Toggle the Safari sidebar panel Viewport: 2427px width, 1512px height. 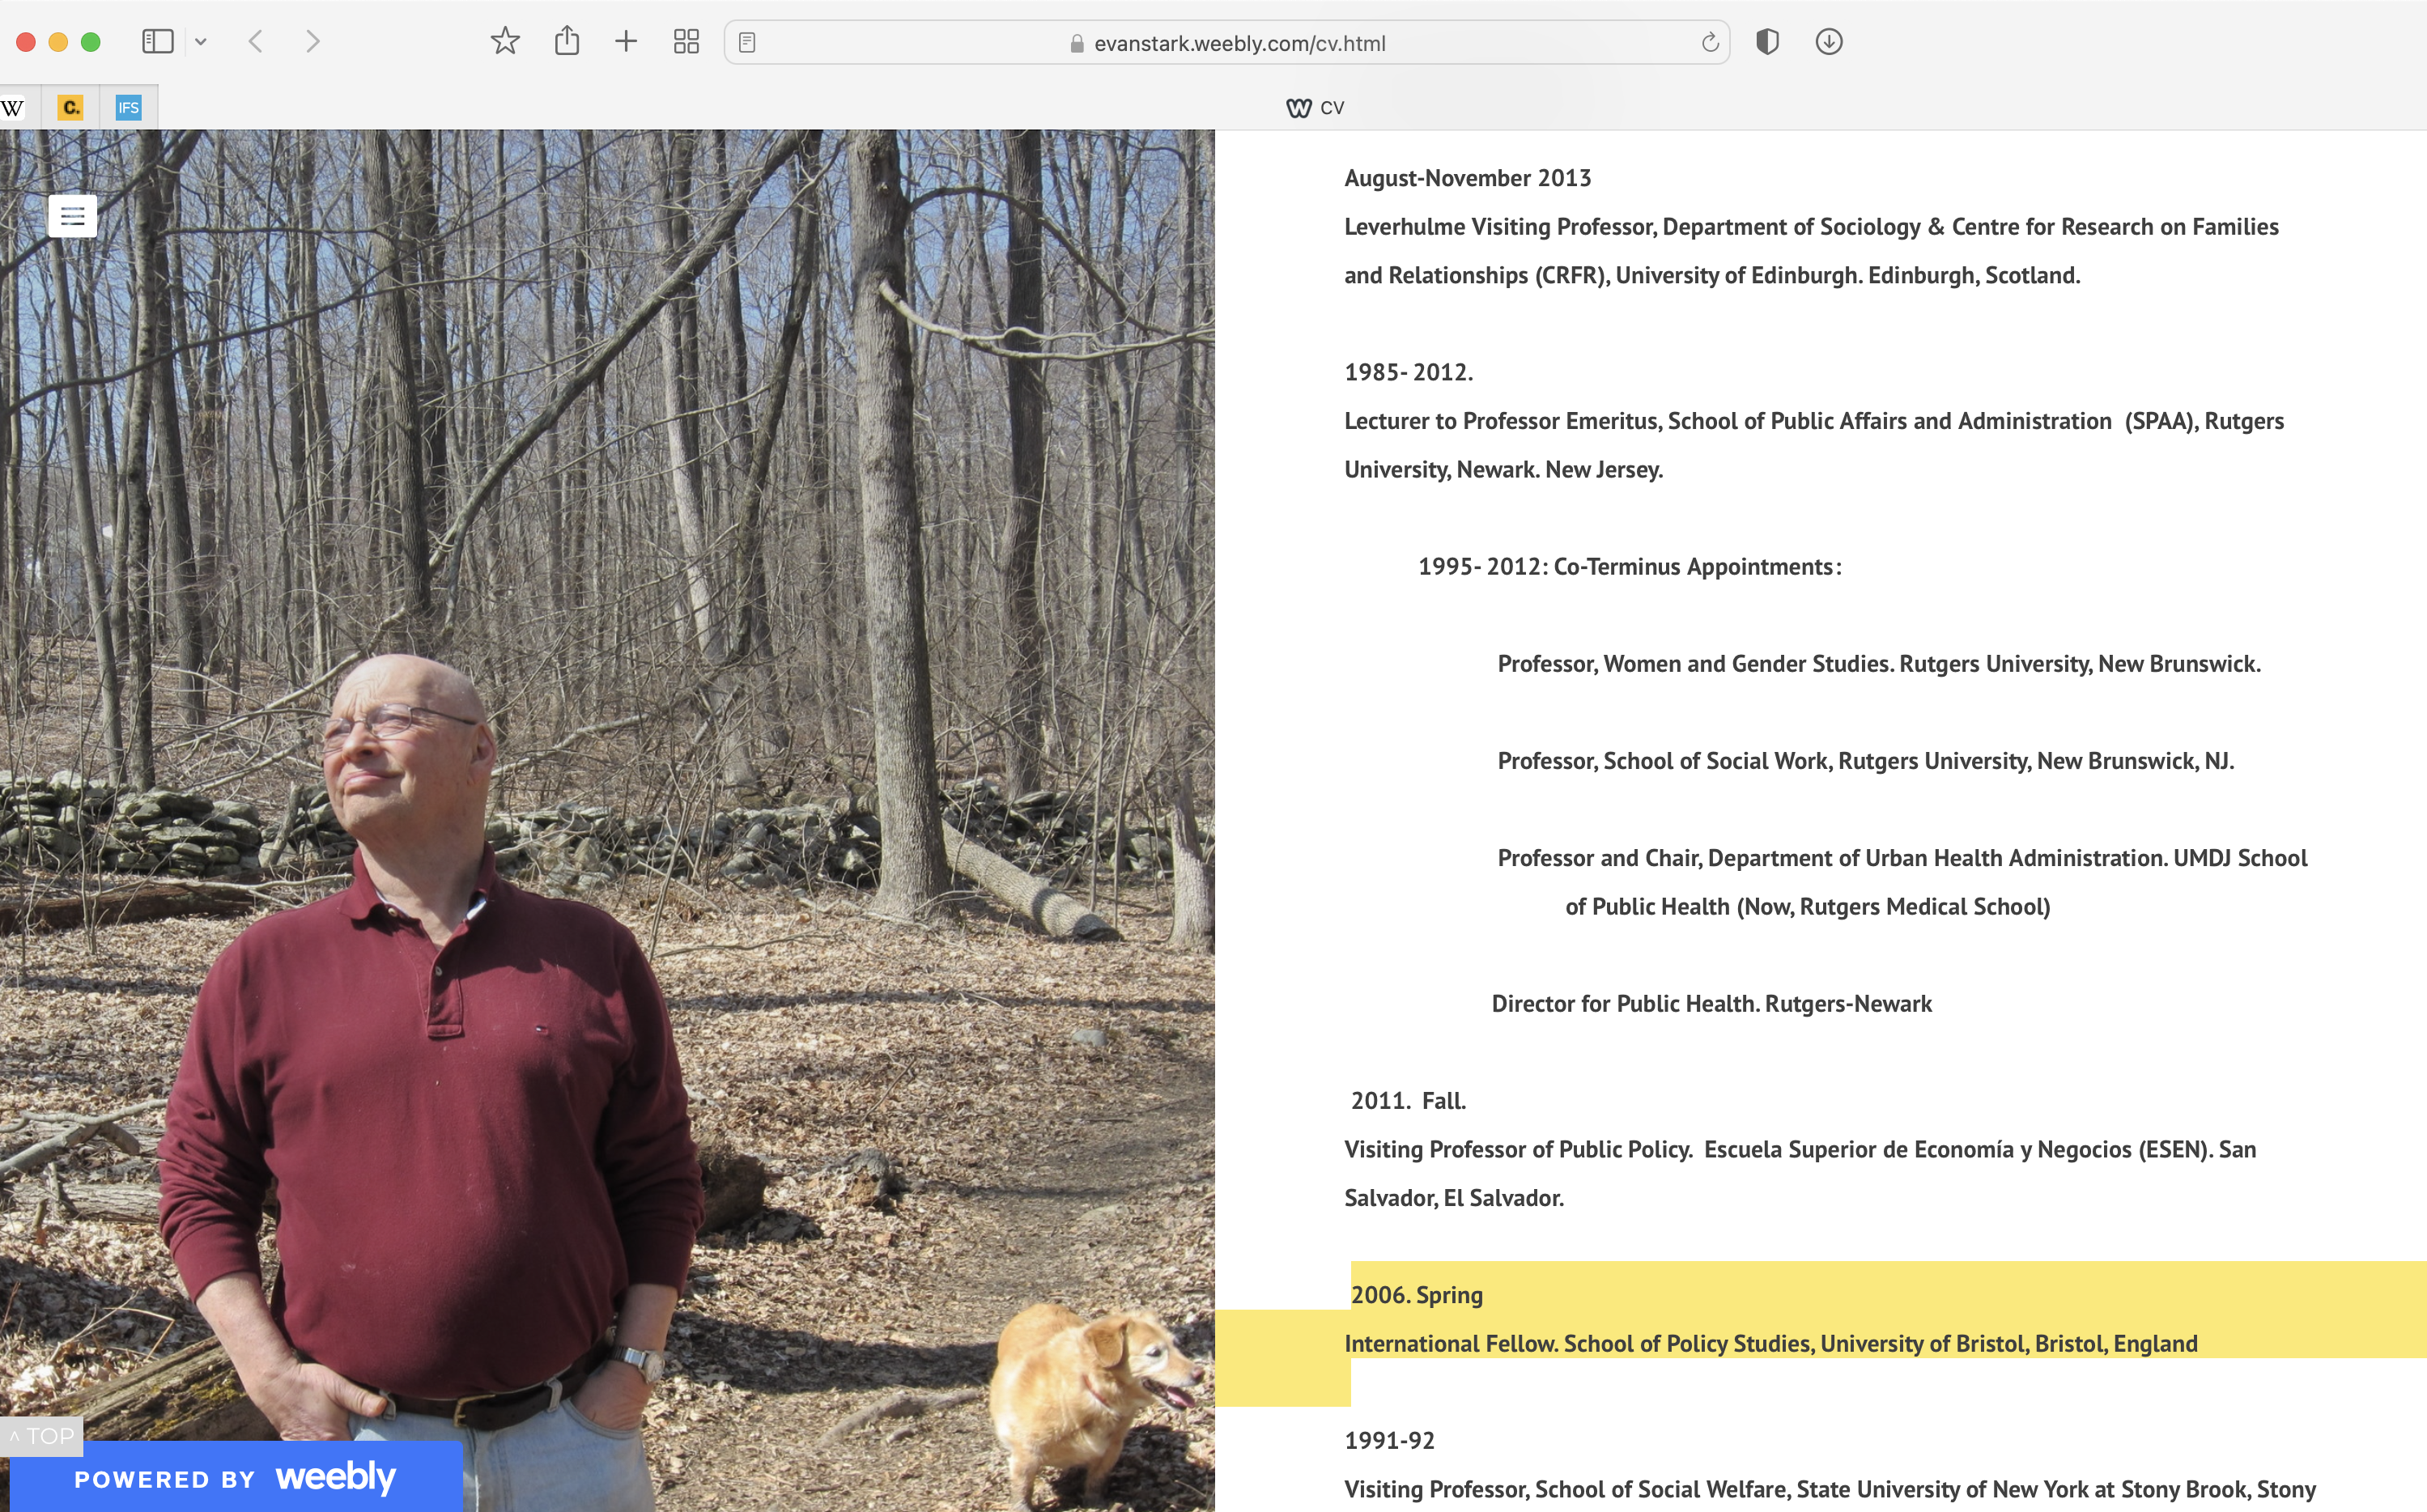tap(158, 42)
